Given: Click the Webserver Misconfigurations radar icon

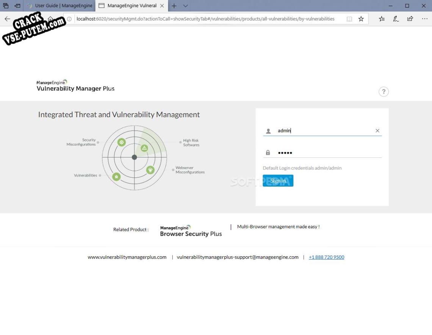Looking at the screenshot, I should pos(150,170).
